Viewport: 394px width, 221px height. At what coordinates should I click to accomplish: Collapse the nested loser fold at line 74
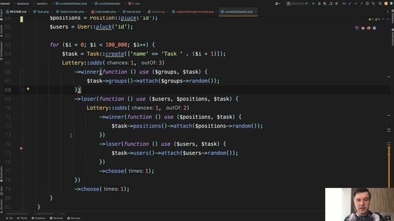[23, 144]
